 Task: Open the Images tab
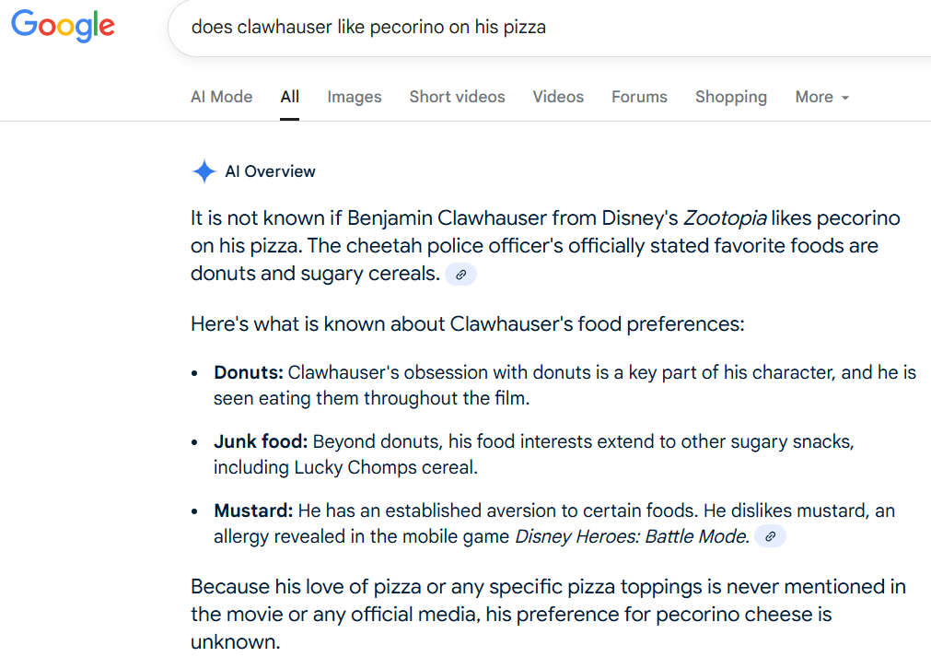point(355,97)
